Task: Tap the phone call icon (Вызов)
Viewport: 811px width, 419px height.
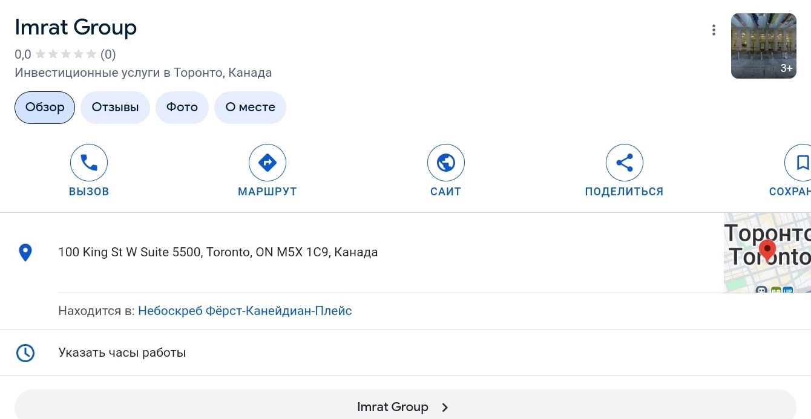Action: click(89, 163)
